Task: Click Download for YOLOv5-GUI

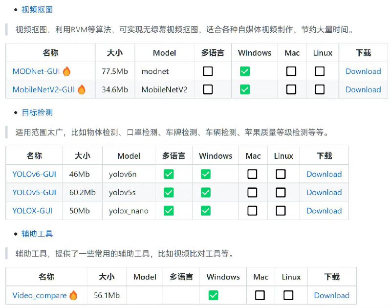Action: pyautogui.click(x=324, y=193)
